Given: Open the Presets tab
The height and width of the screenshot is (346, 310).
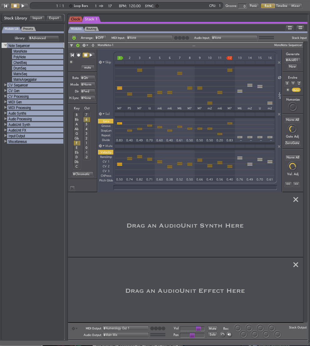Looking at the screenshot, I should pos(28,29).
